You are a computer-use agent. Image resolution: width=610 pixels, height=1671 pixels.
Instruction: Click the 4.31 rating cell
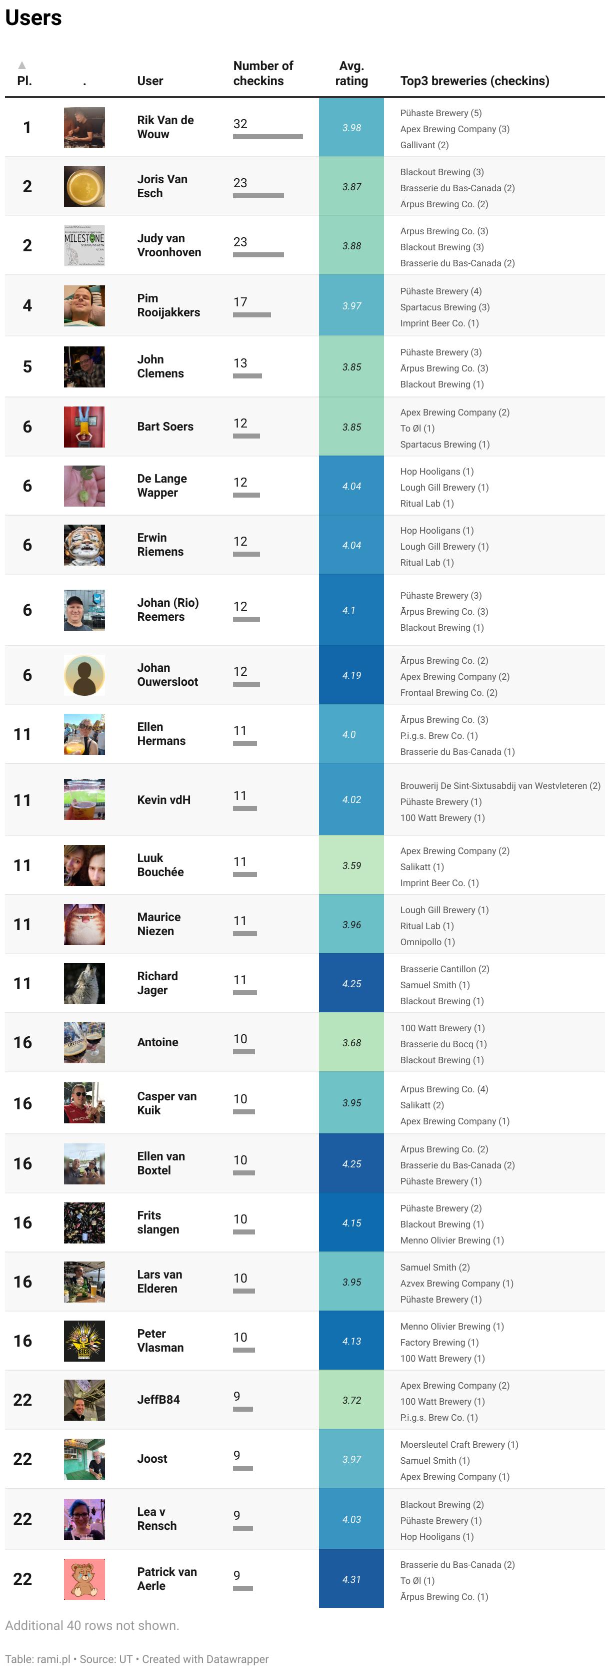[351, 1579]
